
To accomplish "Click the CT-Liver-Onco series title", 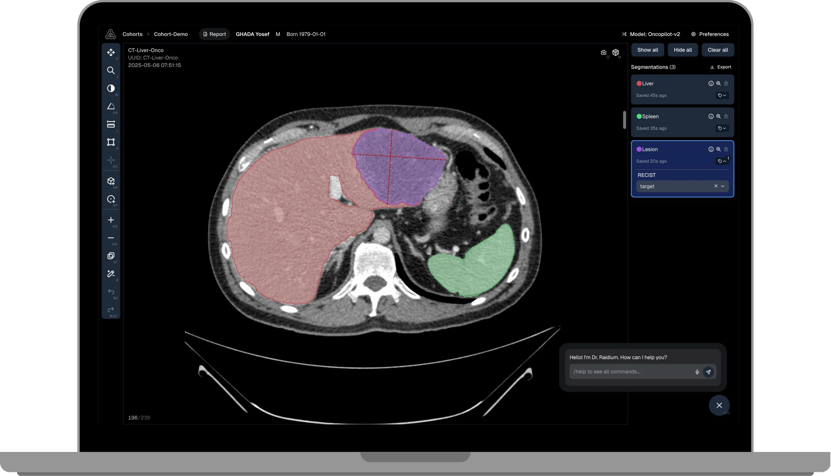I will point(146,50).
